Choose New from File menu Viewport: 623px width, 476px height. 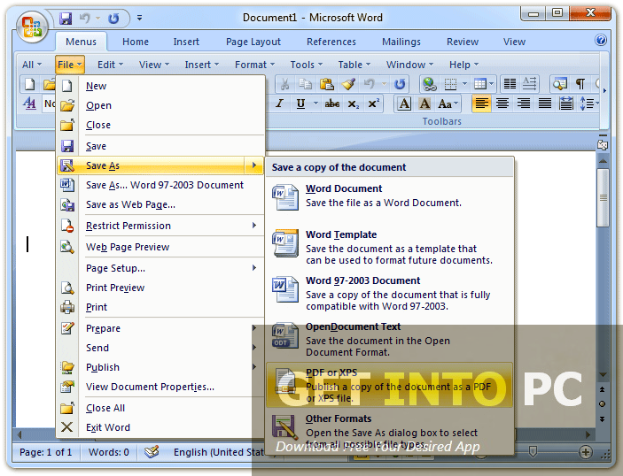pyautogui.click(x=161, y=86)
